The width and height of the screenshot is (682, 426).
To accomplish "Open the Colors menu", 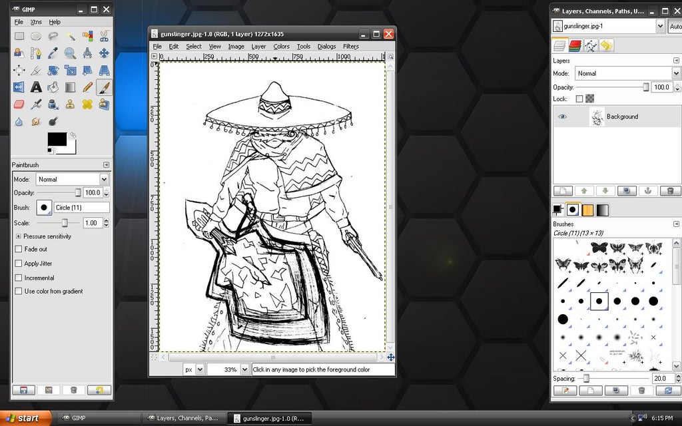I will 281,47.
